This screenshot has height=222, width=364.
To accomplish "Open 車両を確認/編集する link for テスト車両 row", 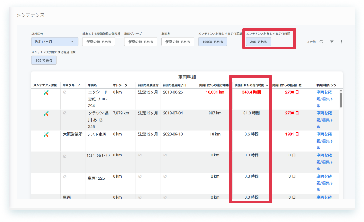I will 325,141.
